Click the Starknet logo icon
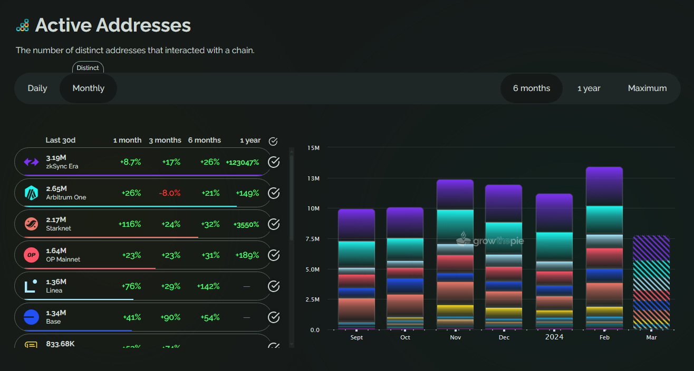This screenshot has height=371, width=694. click(x=31, y=224)
